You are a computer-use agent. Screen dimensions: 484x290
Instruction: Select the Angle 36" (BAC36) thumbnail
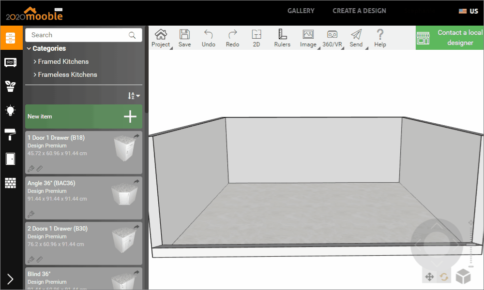click(124, 194)
